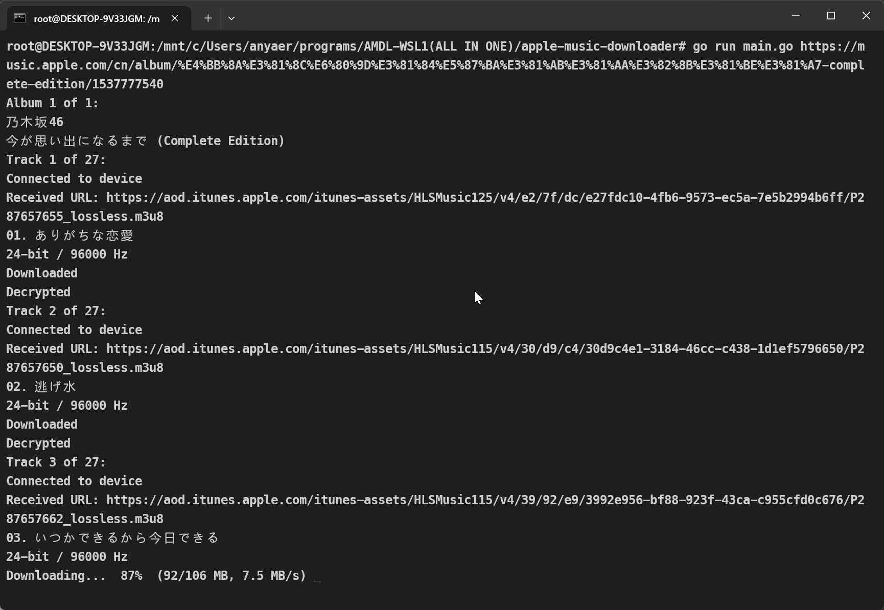Screen dimensions: 884x610
Task: Click the terminal icon in the tab
Action: click(19, 18)
